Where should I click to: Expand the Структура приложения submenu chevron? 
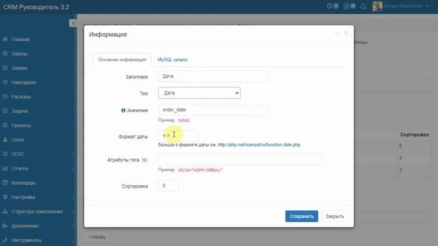(x=73, y=212)
